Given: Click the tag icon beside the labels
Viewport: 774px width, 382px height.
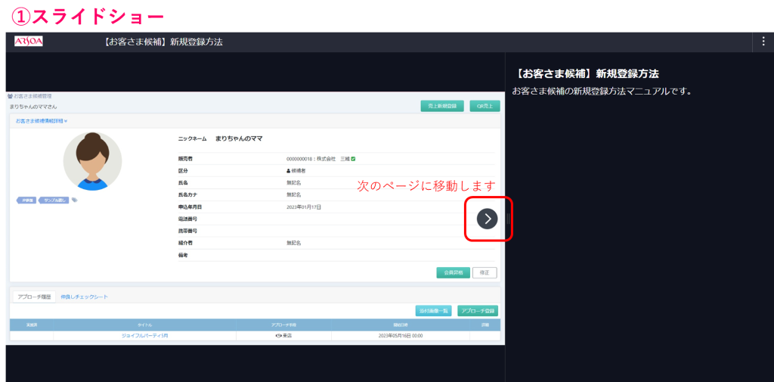Looking at the screenshot, I should (75, 200).
